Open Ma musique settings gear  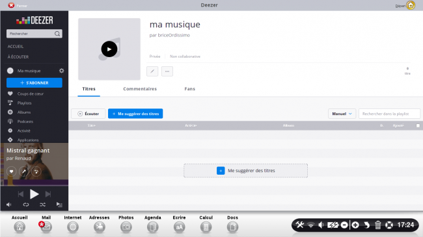coord(62,71)
